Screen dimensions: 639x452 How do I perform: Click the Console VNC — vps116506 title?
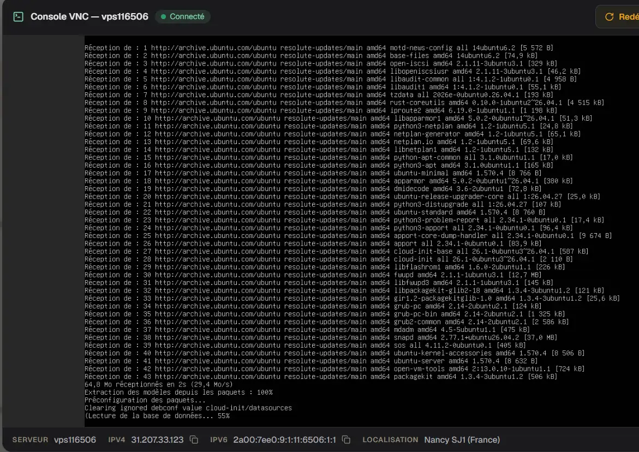tap(89, 17)
